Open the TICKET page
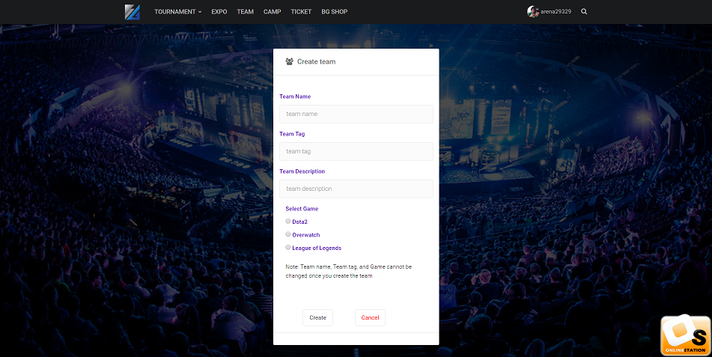 coord(301,12)
